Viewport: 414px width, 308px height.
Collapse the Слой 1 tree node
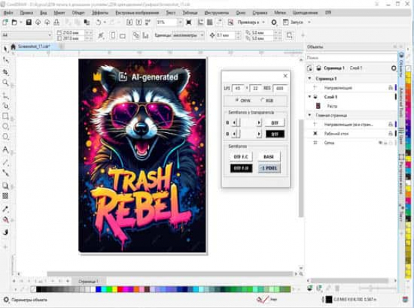point(310,96)
